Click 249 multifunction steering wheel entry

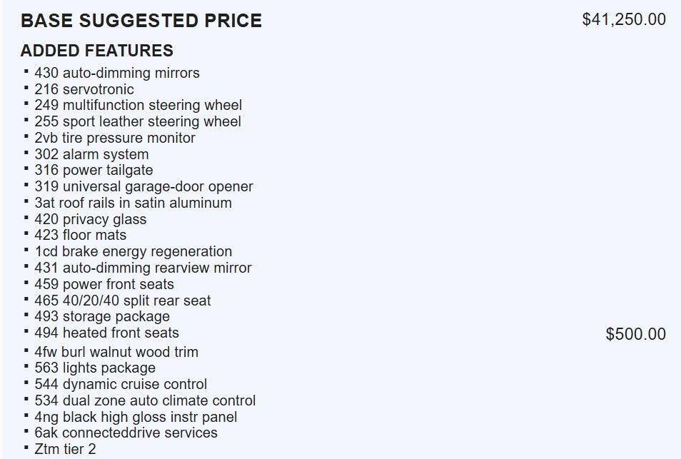tap(138, 105)
